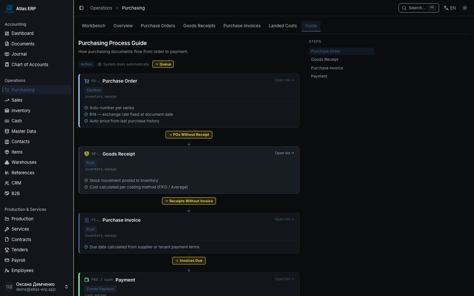Open Sales module in sidebar
474x296 pixels.
point(37,100)
